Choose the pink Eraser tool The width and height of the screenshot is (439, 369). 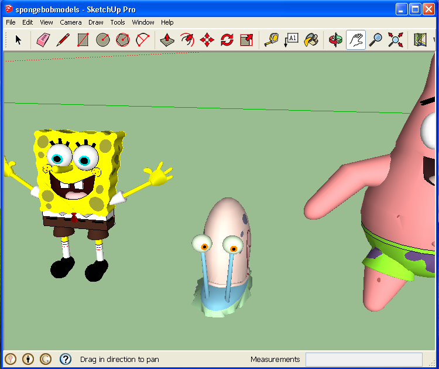(43, 40)
